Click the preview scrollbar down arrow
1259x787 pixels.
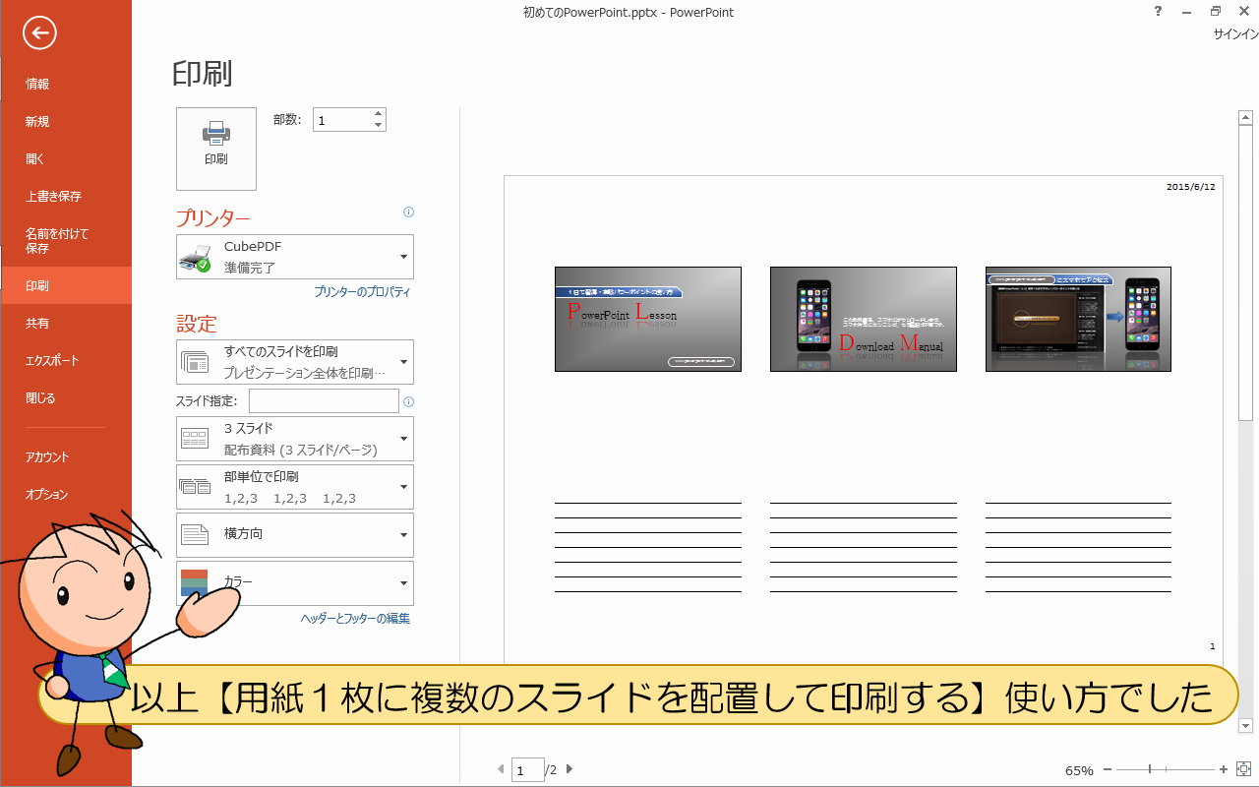[1245, 726]
